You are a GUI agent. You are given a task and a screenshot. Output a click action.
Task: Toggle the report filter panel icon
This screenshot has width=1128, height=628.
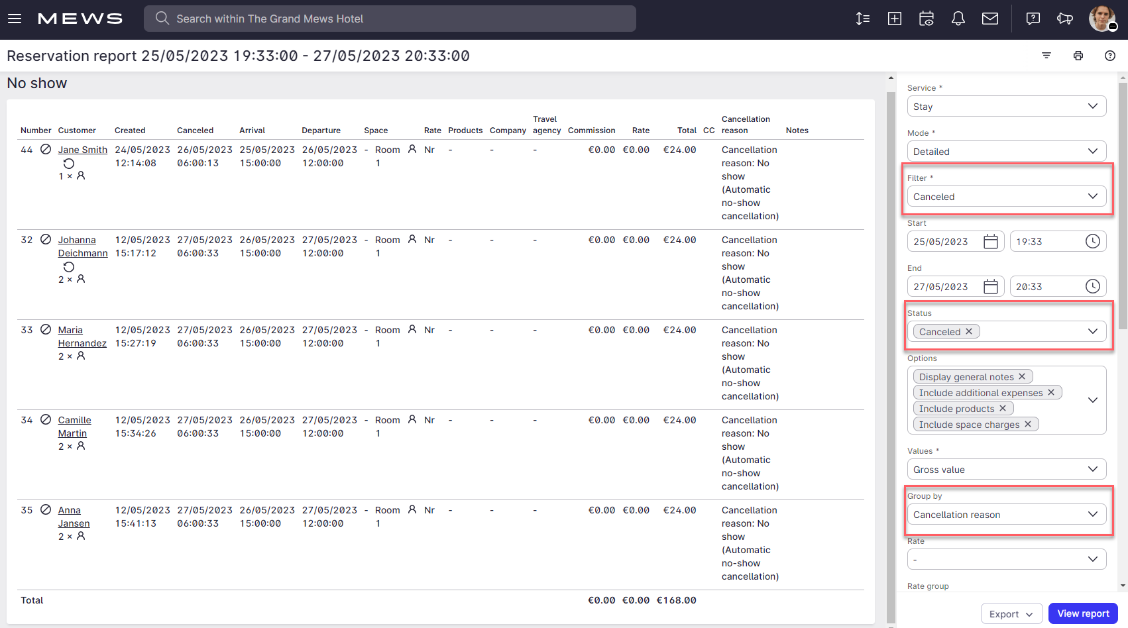(1046, 56)
